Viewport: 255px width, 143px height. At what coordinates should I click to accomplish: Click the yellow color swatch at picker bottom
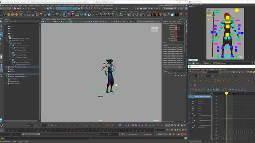[x=193, y=63]
